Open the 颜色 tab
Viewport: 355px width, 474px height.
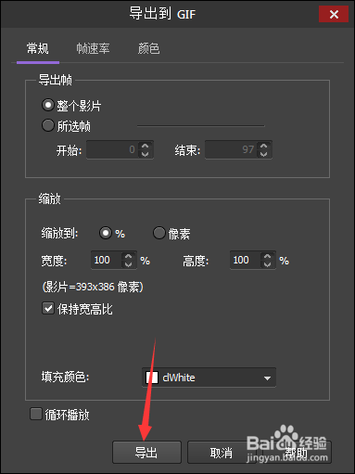[x=148, y=49]
